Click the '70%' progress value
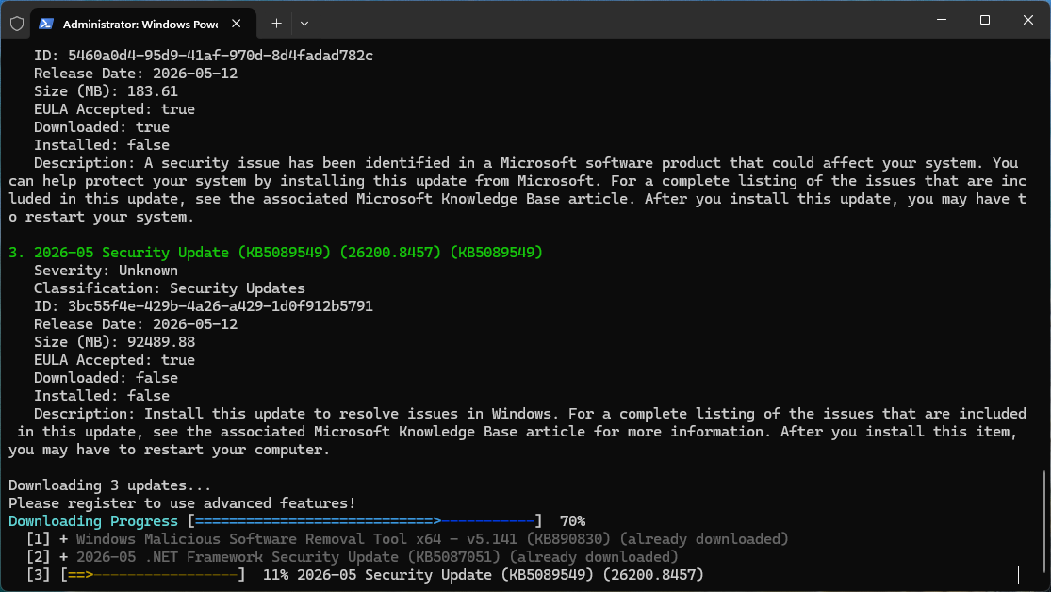1051x592 pixels. [x=572, y=521]
